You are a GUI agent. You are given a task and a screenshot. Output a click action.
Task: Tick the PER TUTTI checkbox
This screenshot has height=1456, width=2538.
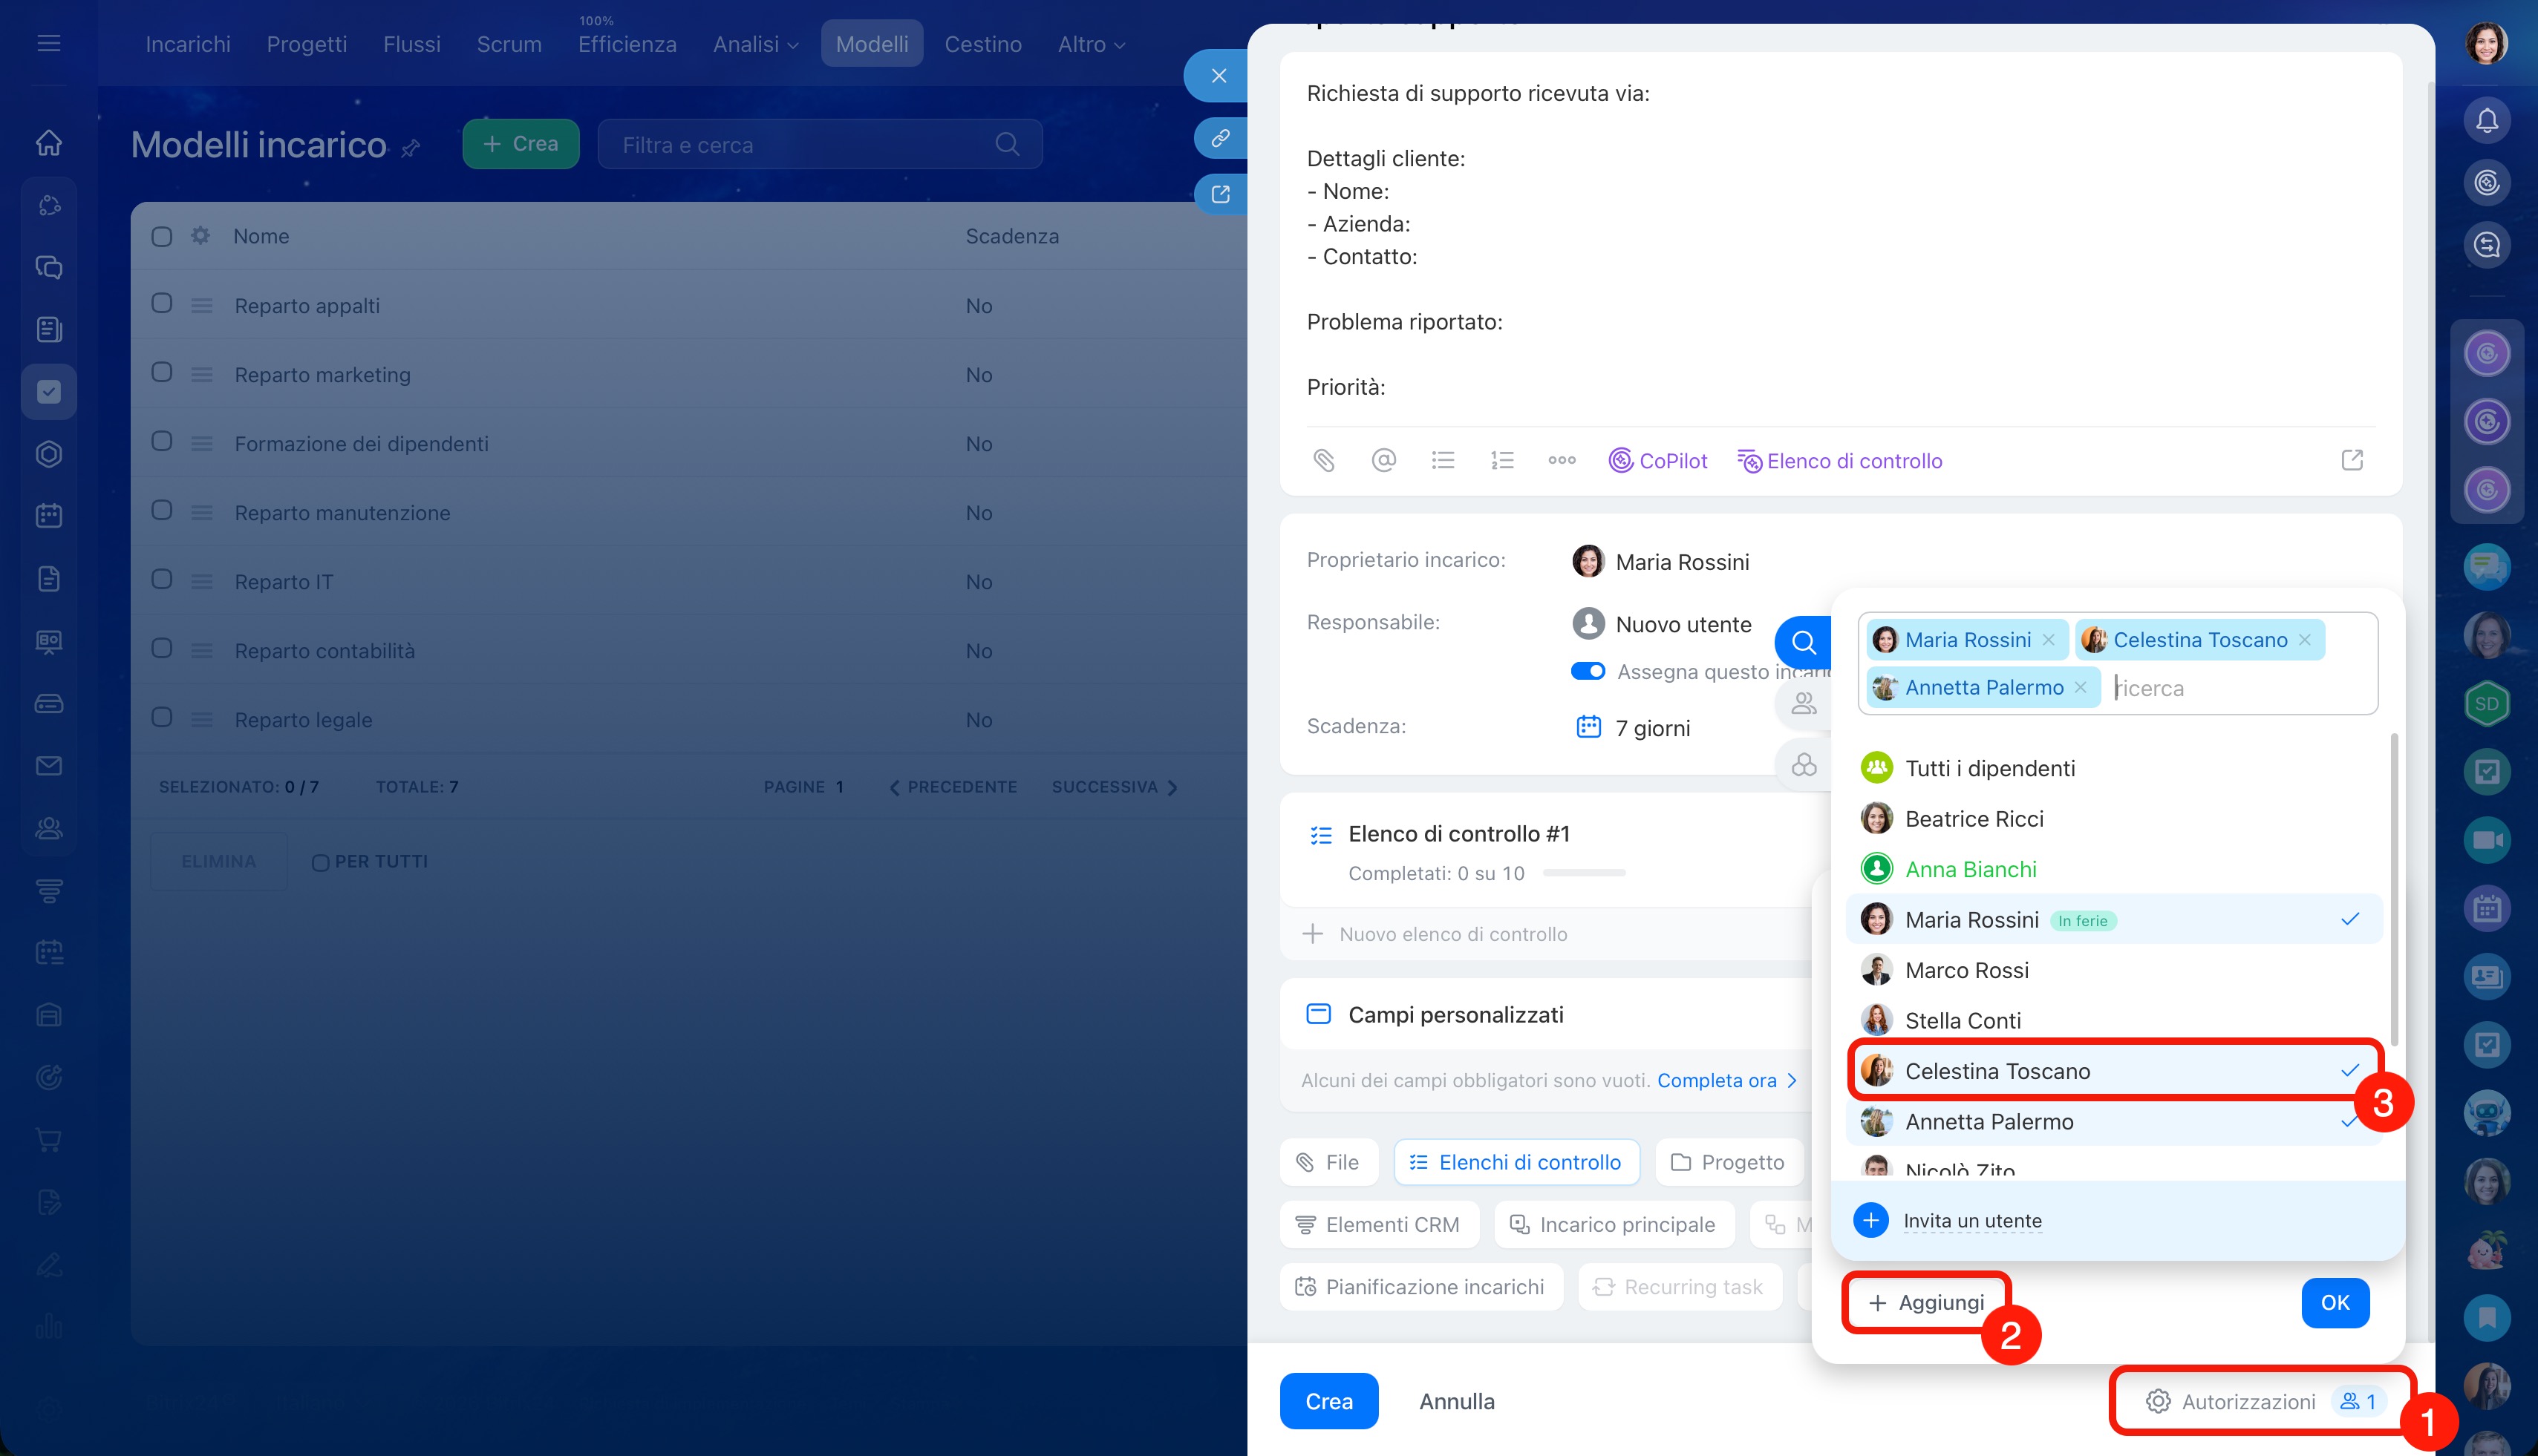(x=320, y=862)
